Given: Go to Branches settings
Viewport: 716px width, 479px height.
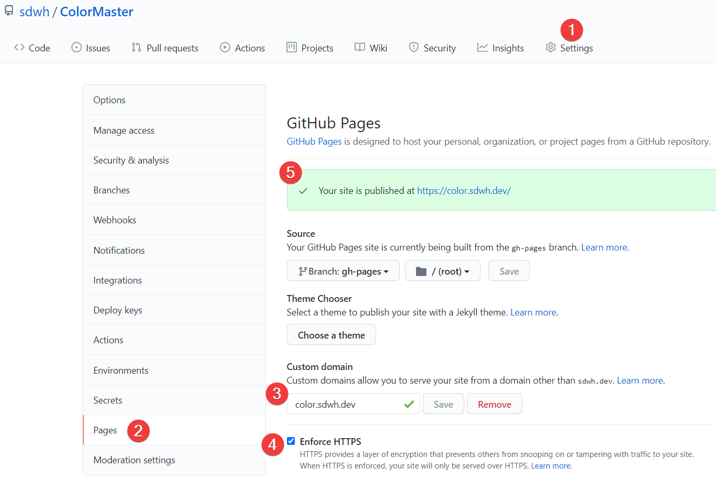Looking at the screenshot, I should (x=174, y=190).
